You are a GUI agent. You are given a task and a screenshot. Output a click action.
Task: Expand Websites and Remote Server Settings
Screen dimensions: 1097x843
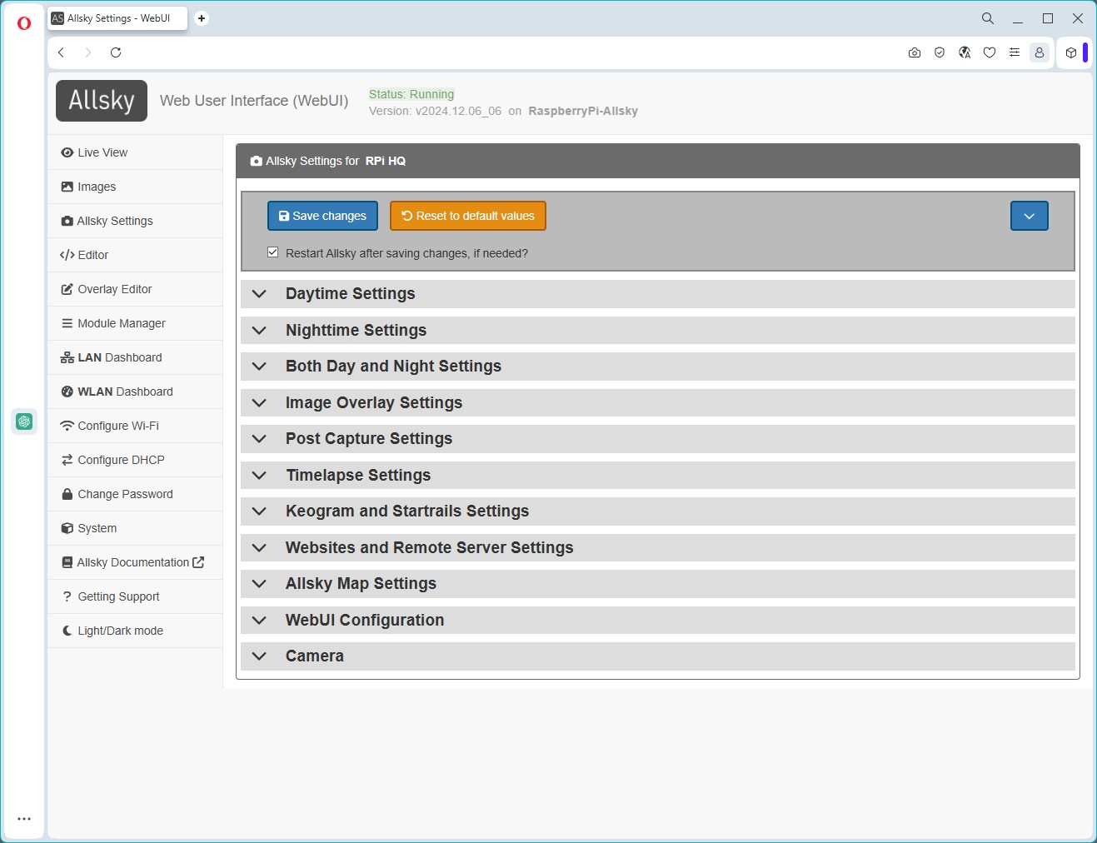click(658, 548)
